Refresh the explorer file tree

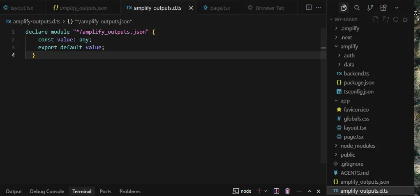pyautogui.click(x=395, y=19)
